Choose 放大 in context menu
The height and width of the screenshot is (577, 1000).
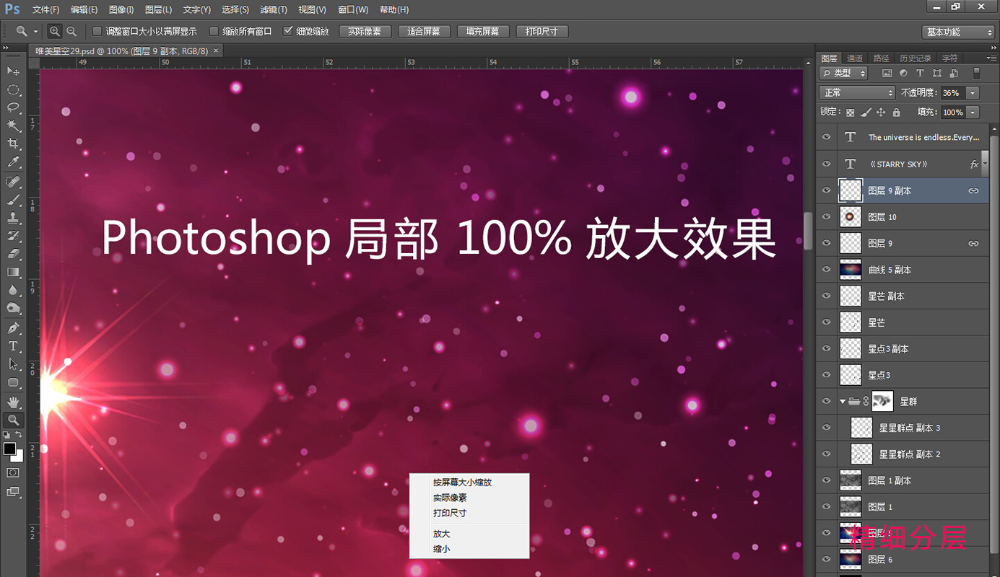441,534
